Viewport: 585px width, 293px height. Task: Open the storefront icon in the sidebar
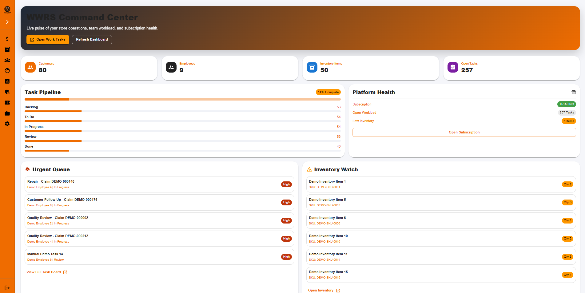click(7, 49)
